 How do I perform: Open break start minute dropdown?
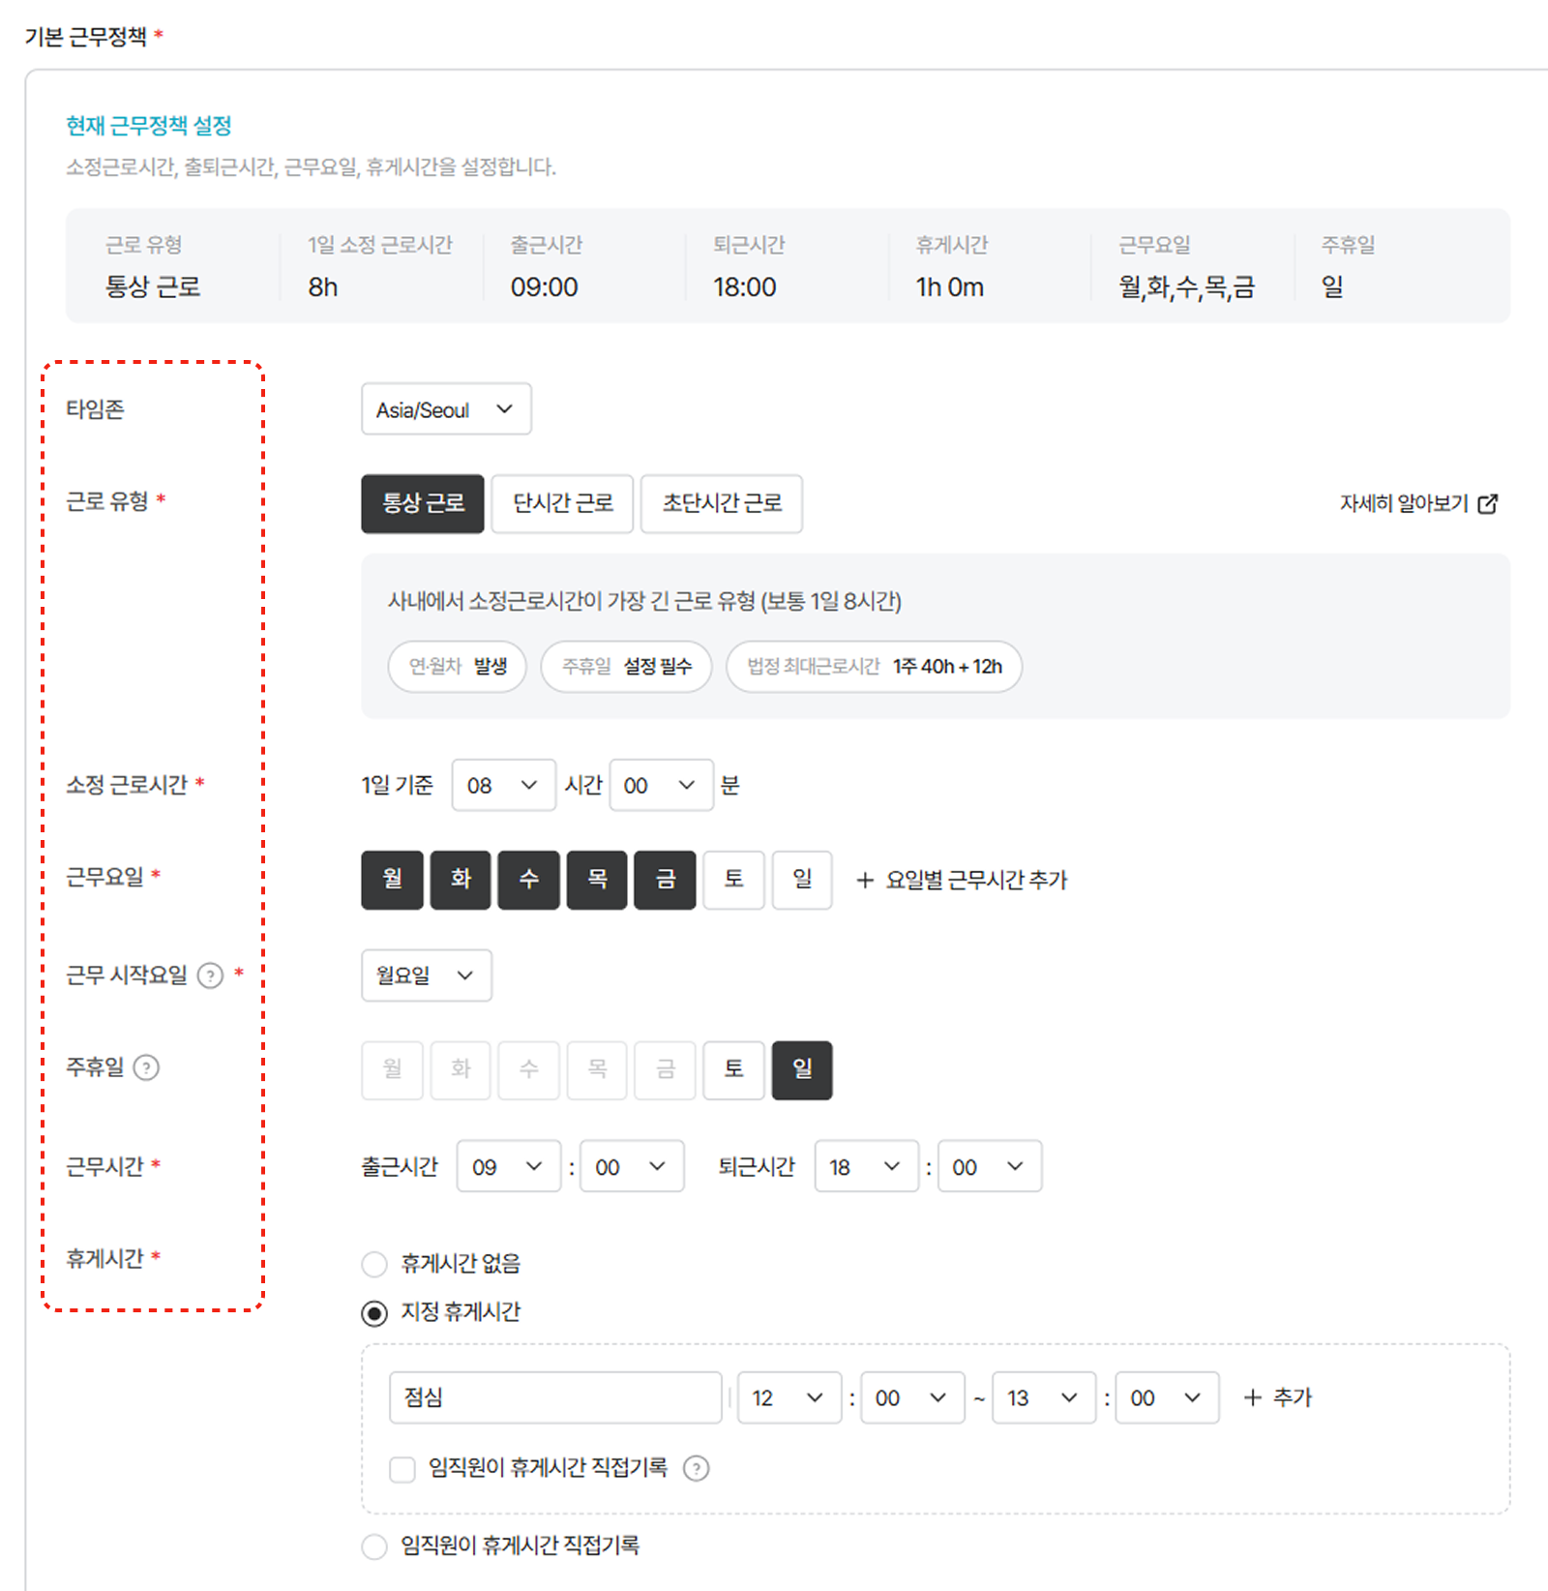tap(912, 1397)
